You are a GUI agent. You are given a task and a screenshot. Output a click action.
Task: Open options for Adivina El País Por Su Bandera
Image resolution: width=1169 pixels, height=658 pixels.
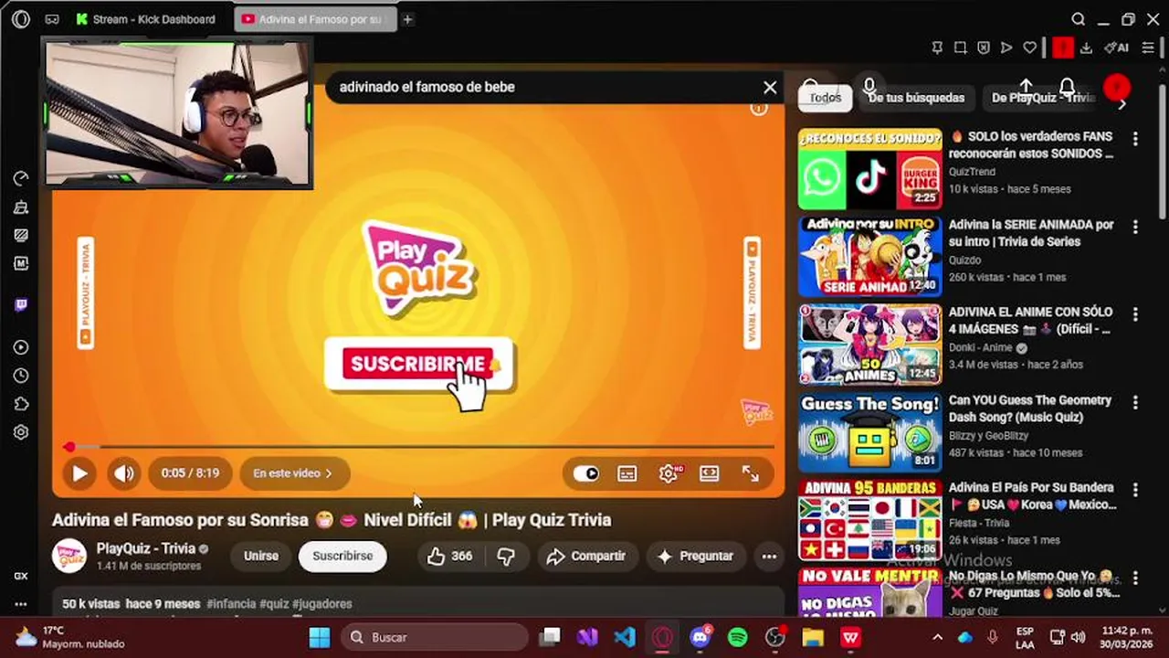pyautogui.click(x=1135, y=490)
